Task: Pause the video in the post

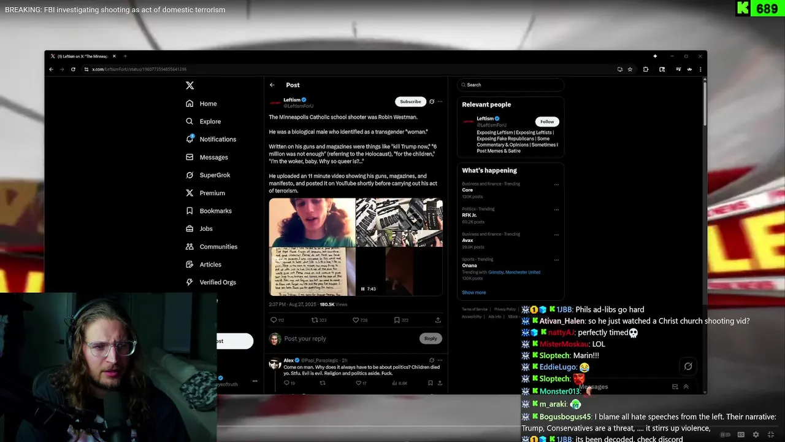Action: pyautogui.click(x=362, y=289)
